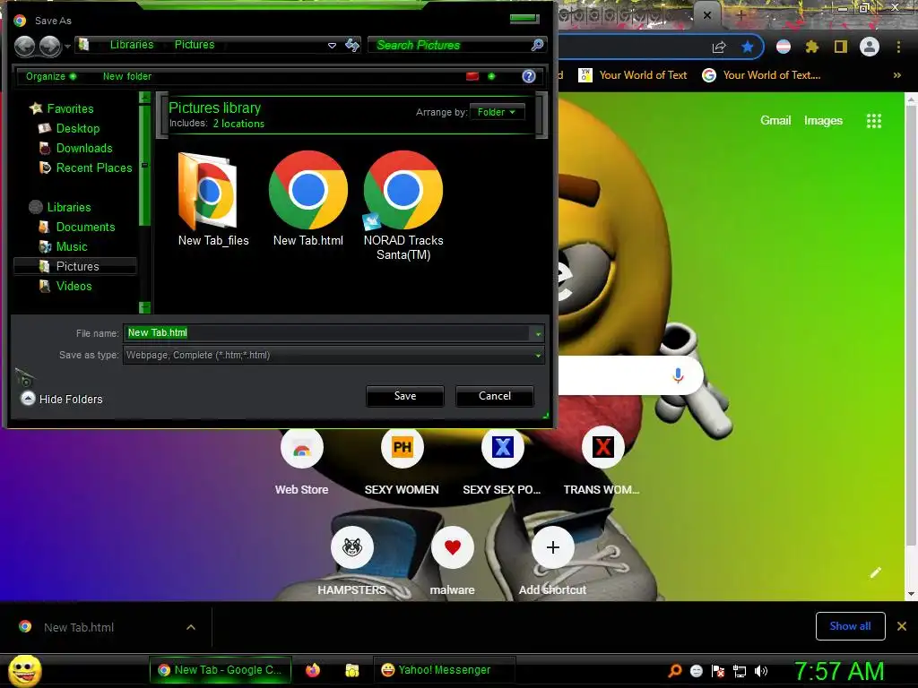
Task: Click Firefox icon on taskbar
Action: pos(313,670)
